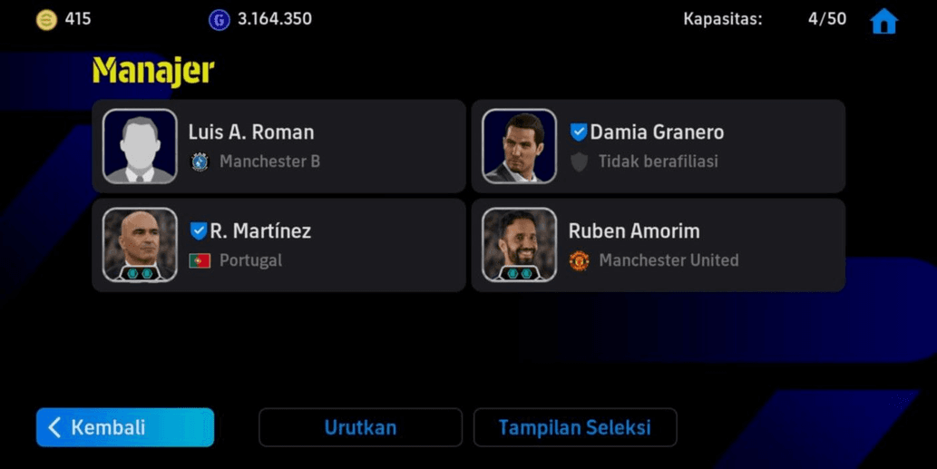Toggle the blue checkmark beside Damia Granero

pyautogui.click(x=578, y=132)
